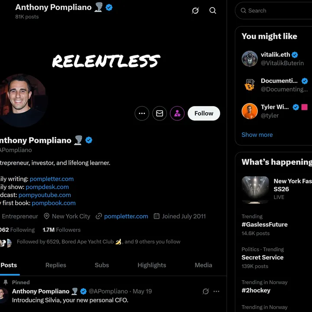This screenshot has width=312, height=312.
Task: View the 1.7M Followers list
Action: (x=62, y=230)
